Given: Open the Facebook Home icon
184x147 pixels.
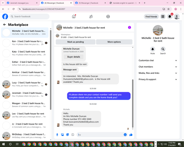Looking at the screenshot, I should pyautogui.click(x=74, y=17).
